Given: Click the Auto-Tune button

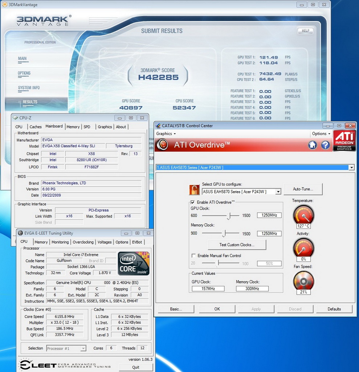Looking at the screenshot, I should (303, 189).
